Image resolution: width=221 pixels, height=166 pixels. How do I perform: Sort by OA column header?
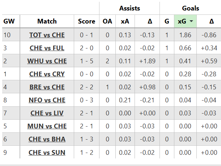(x=107, y=21)
